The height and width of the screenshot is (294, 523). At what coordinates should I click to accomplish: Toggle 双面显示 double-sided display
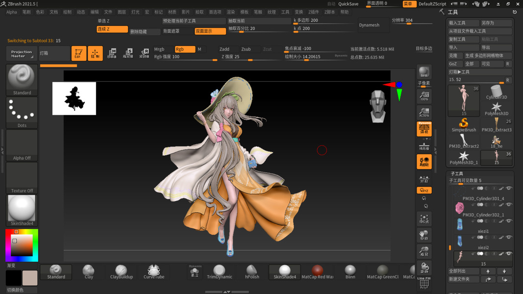(x=210, y=31)
